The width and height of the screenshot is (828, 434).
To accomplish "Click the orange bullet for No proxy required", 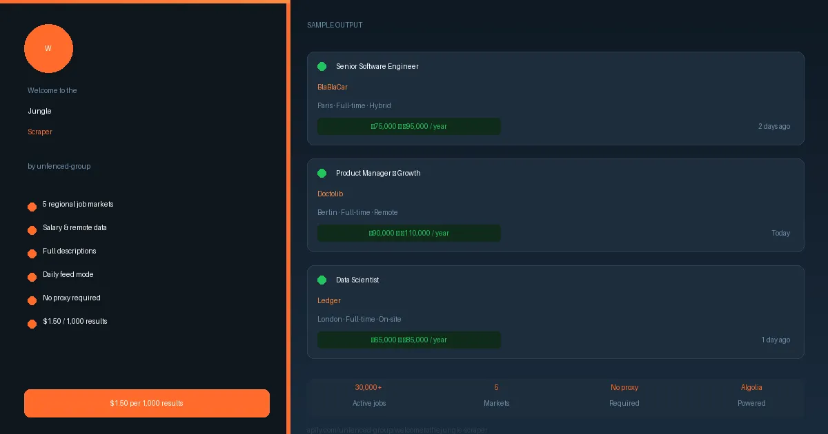I will pos(32,300).
